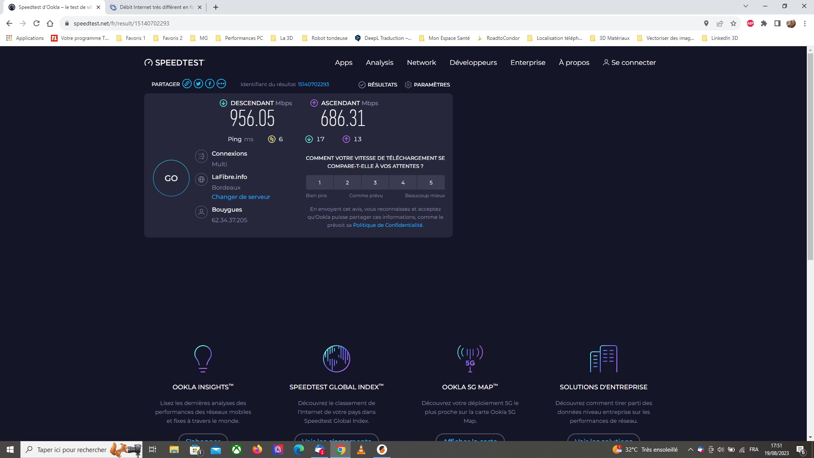The height and width of the screenshot is (458, 814).
Task: Open PARAMÈTRES settings
Action: 427,84
